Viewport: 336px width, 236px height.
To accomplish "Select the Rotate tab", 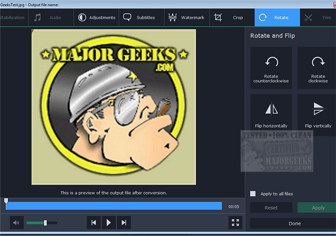I will point(277,17).
